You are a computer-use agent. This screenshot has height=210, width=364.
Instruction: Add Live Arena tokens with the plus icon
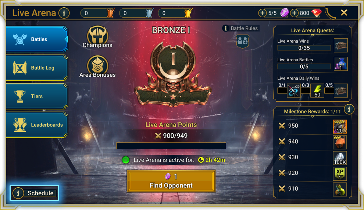pyautogui.click(x=262, y=13)
